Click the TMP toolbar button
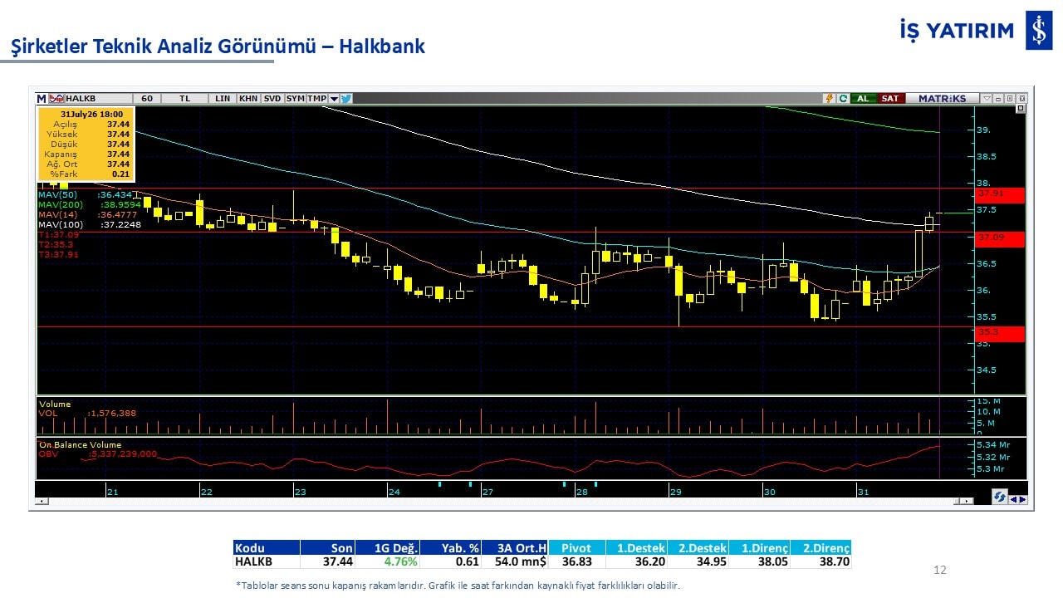This screenshot has width=1063, height=598. pyautogui.click(x=316, y=98)
